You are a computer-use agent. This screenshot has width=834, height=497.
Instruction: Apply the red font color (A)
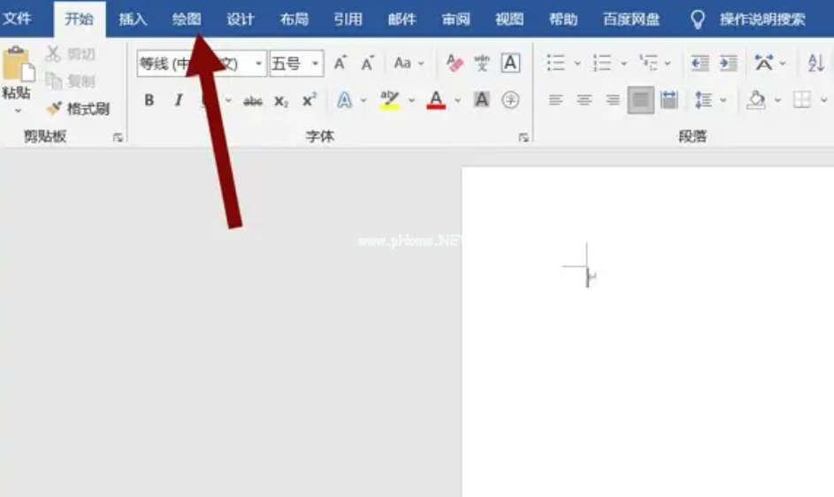(x=435, y=100)
